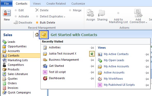
Task: Open the My Workflows view
Action: [x=110, y=79]
